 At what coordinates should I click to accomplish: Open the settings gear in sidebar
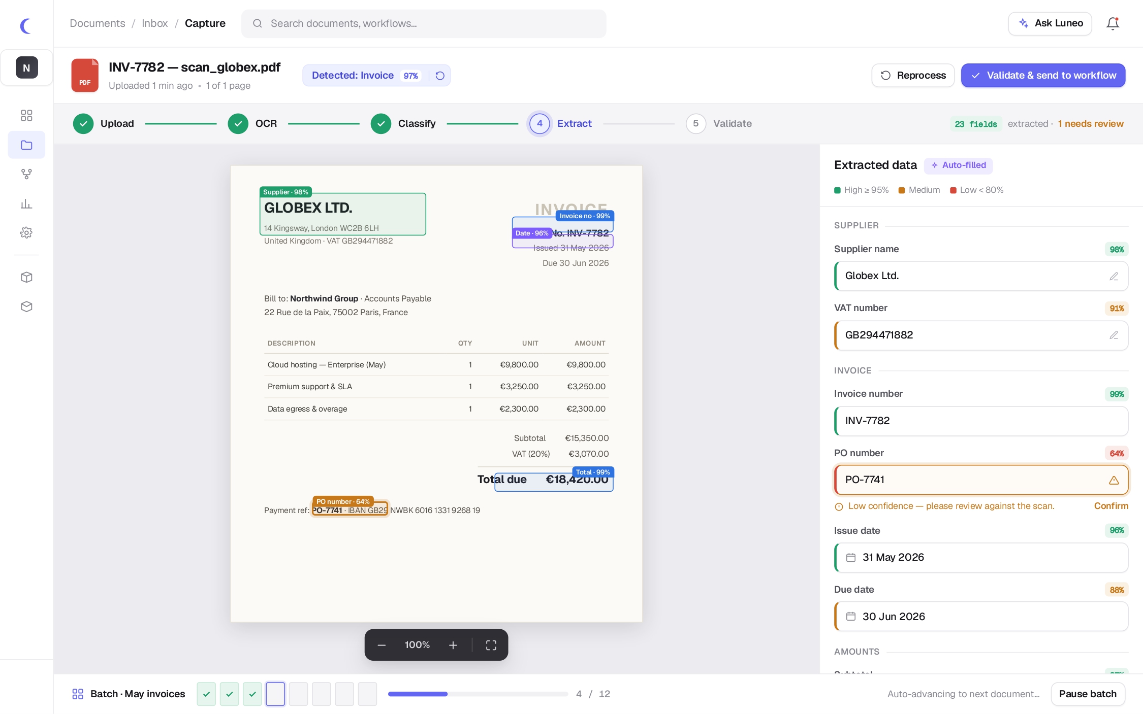point(26,233)
